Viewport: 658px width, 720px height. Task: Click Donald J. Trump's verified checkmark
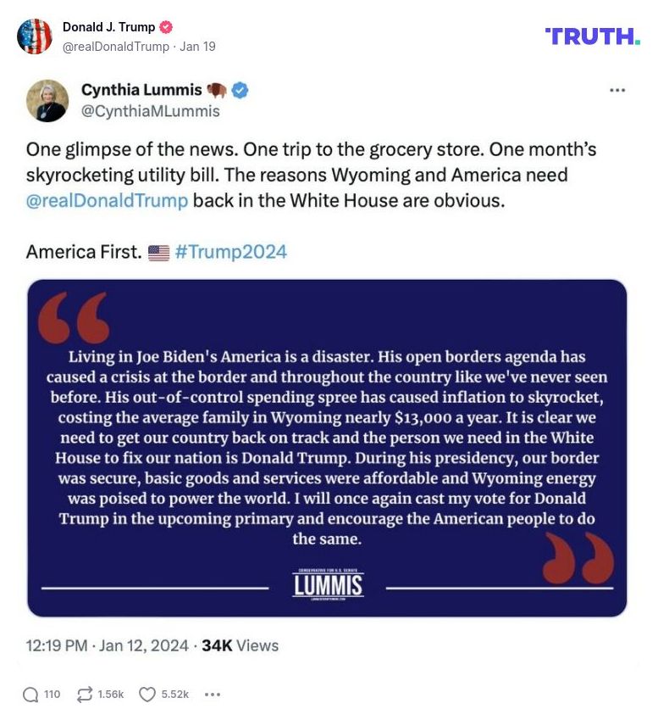tap(166, 26)
